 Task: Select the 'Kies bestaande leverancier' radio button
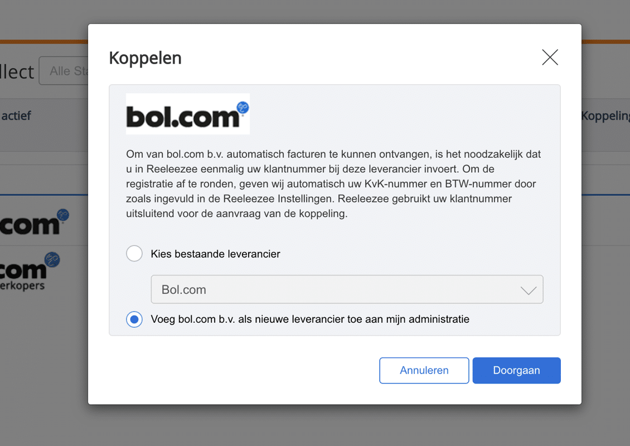(x=134, y=253)
